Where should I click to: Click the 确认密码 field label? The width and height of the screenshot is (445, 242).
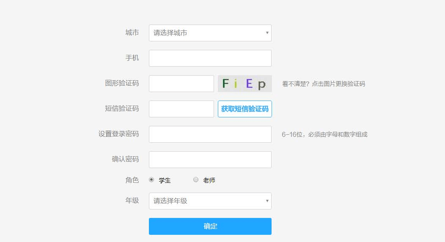pos(125,159)
